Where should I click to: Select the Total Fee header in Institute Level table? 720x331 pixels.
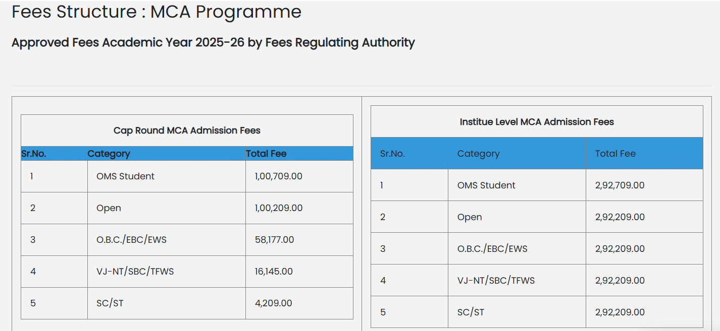pos(615,154)
